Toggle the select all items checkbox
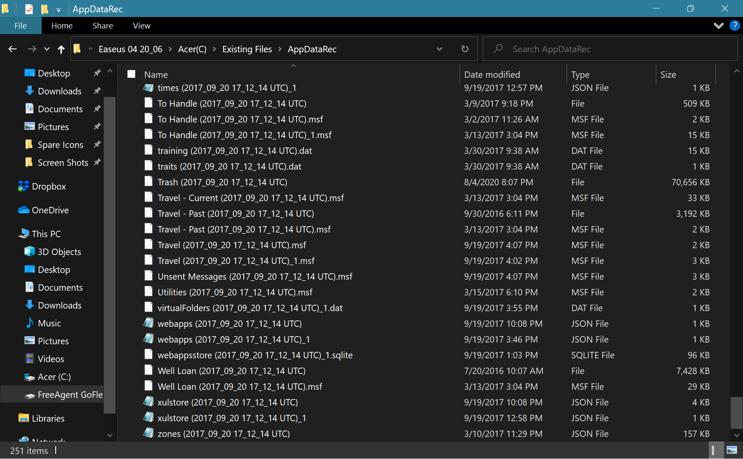743x459 pixels. (131, 74)
